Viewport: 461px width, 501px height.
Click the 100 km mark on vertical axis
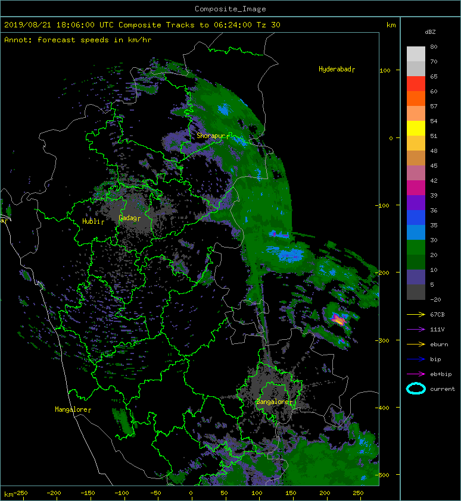coord(385,71)
